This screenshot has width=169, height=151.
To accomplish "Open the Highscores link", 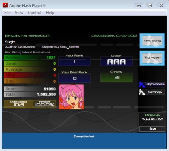I will click(x=155, y=84).
